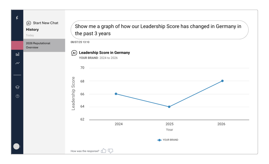Click the AI icon beside Start New Chat
269x164 pixels.
[x=29, y=23]
